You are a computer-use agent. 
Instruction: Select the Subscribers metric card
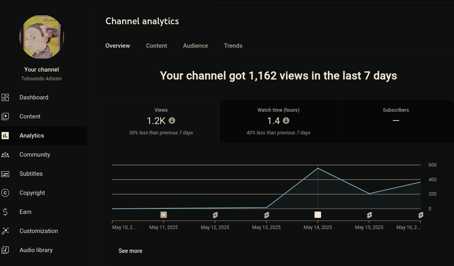point(396,121)
